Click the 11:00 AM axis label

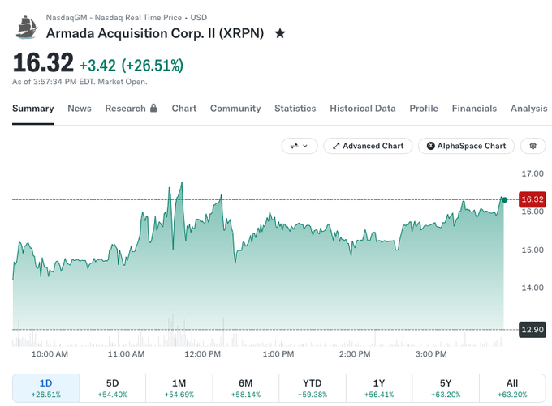coord(126,354)
